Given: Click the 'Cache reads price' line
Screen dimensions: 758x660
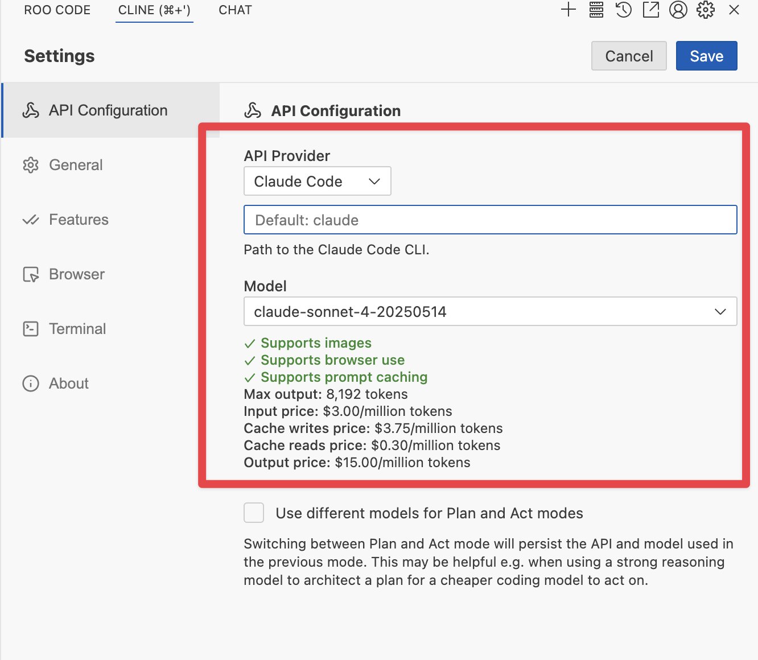Looking at the screenshot, I should (372, 445).
